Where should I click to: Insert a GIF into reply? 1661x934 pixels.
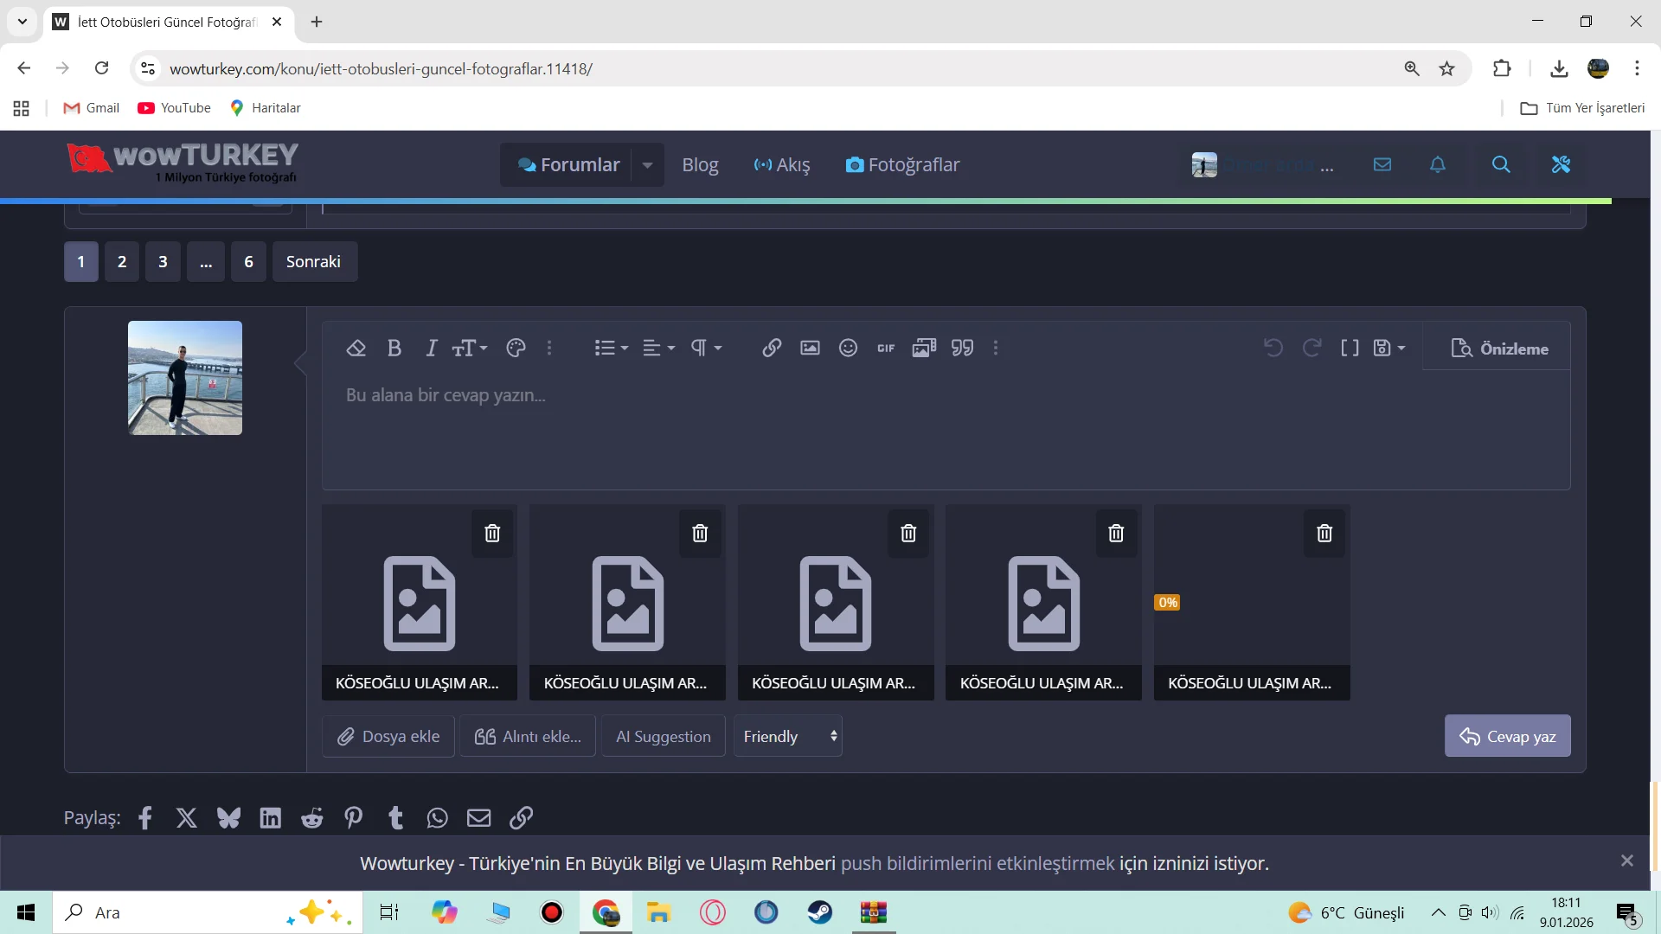(886, 348)
